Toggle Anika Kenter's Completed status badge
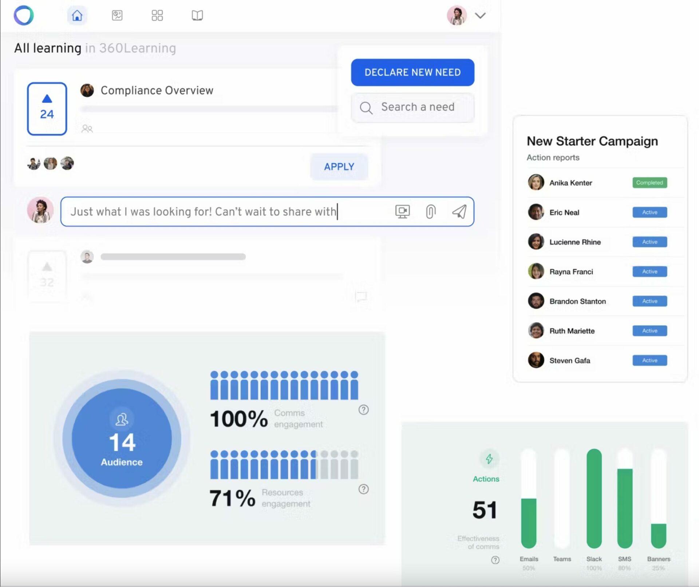The width and height of the screenshot is (699, 587). pos(649,182)
